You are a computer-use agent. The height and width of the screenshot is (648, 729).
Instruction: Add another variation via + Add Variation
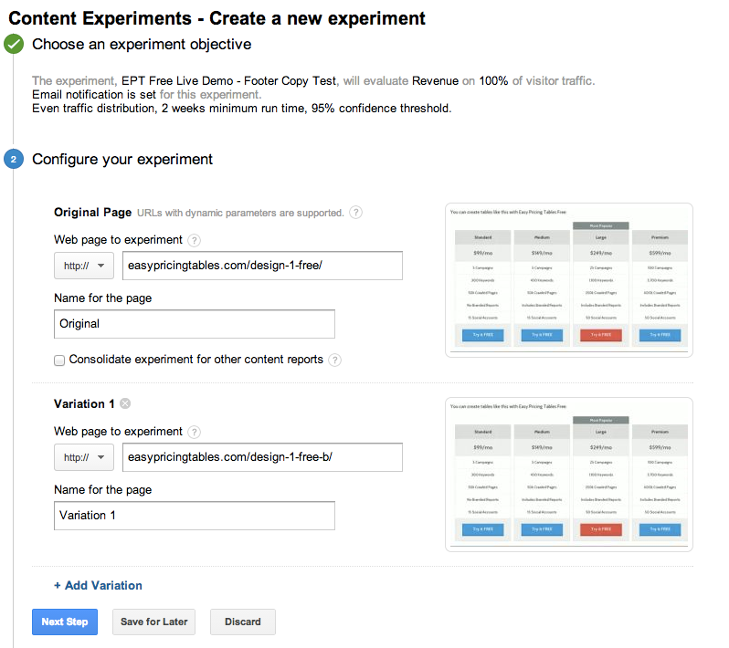tap(98, 585)
